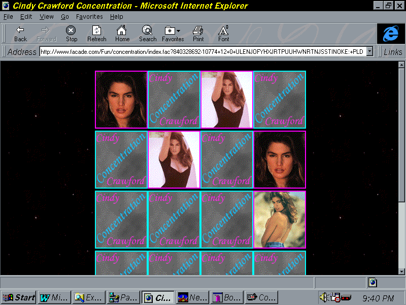The width and height of the screenshot is (406, 305).
Task: Open the View menu
Action: pyautogui.click(x=46, y=17)
